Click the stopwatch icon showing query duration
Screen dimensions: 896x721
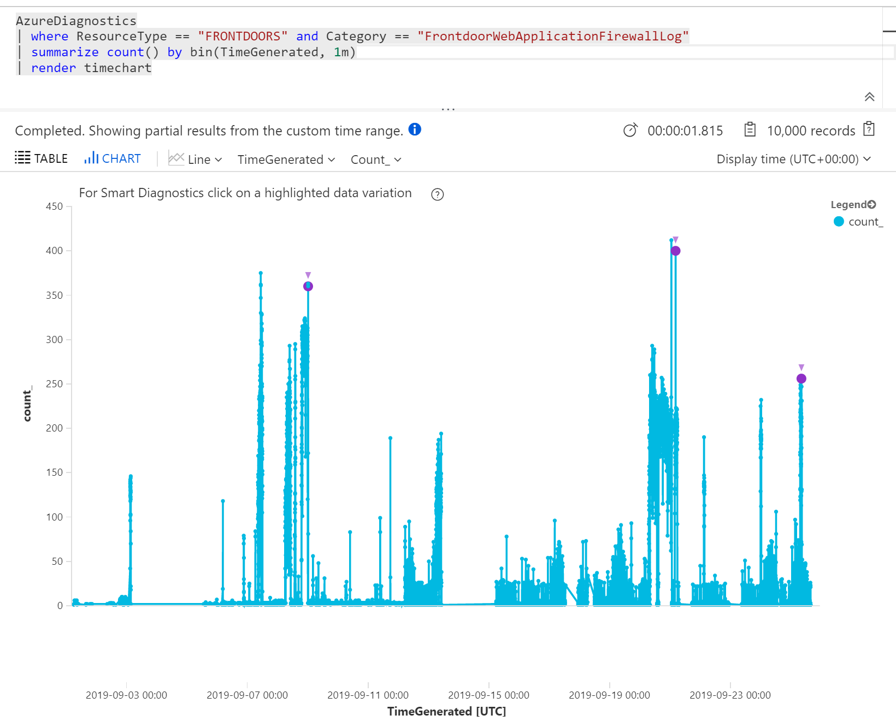630,130
